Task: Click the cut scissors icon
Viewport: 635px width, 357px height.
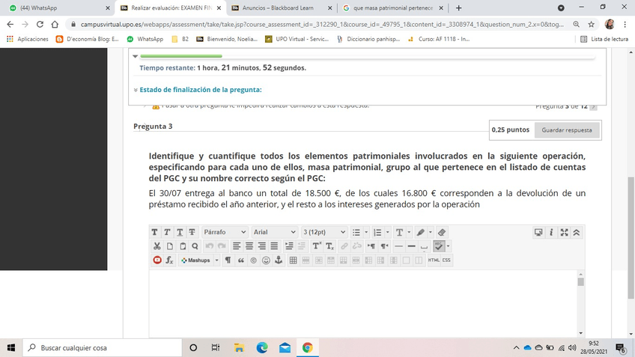Action: pos(157,246)
